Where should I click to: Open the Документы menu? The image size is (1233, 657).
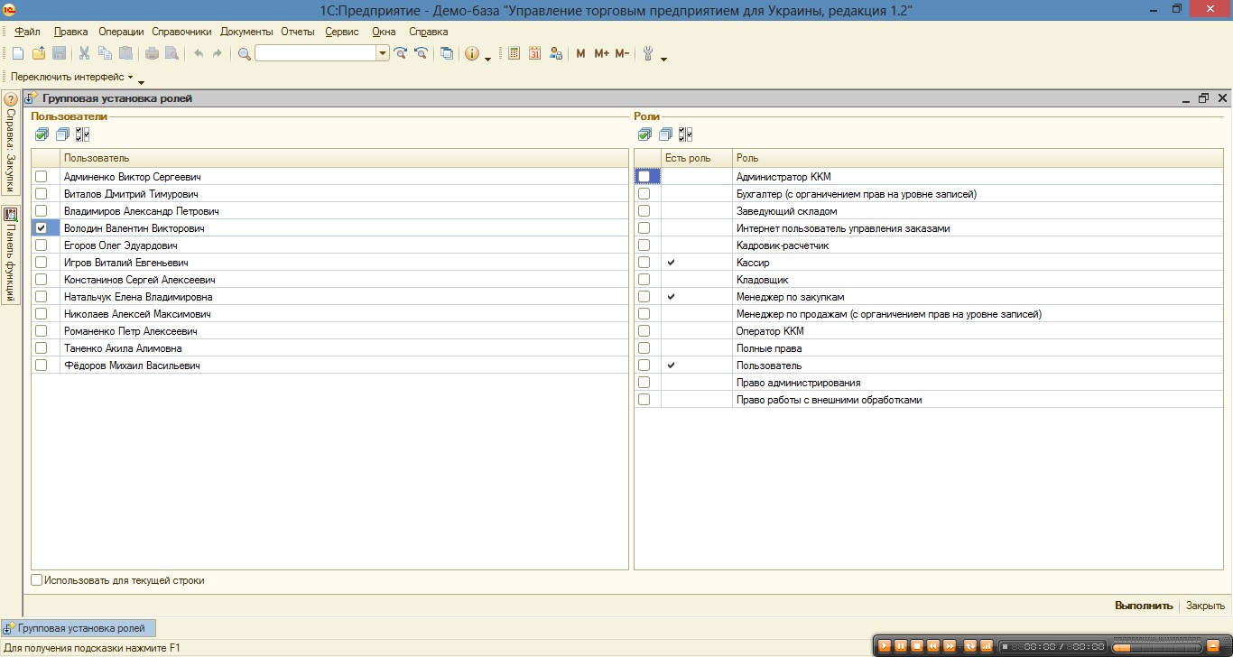246,32
